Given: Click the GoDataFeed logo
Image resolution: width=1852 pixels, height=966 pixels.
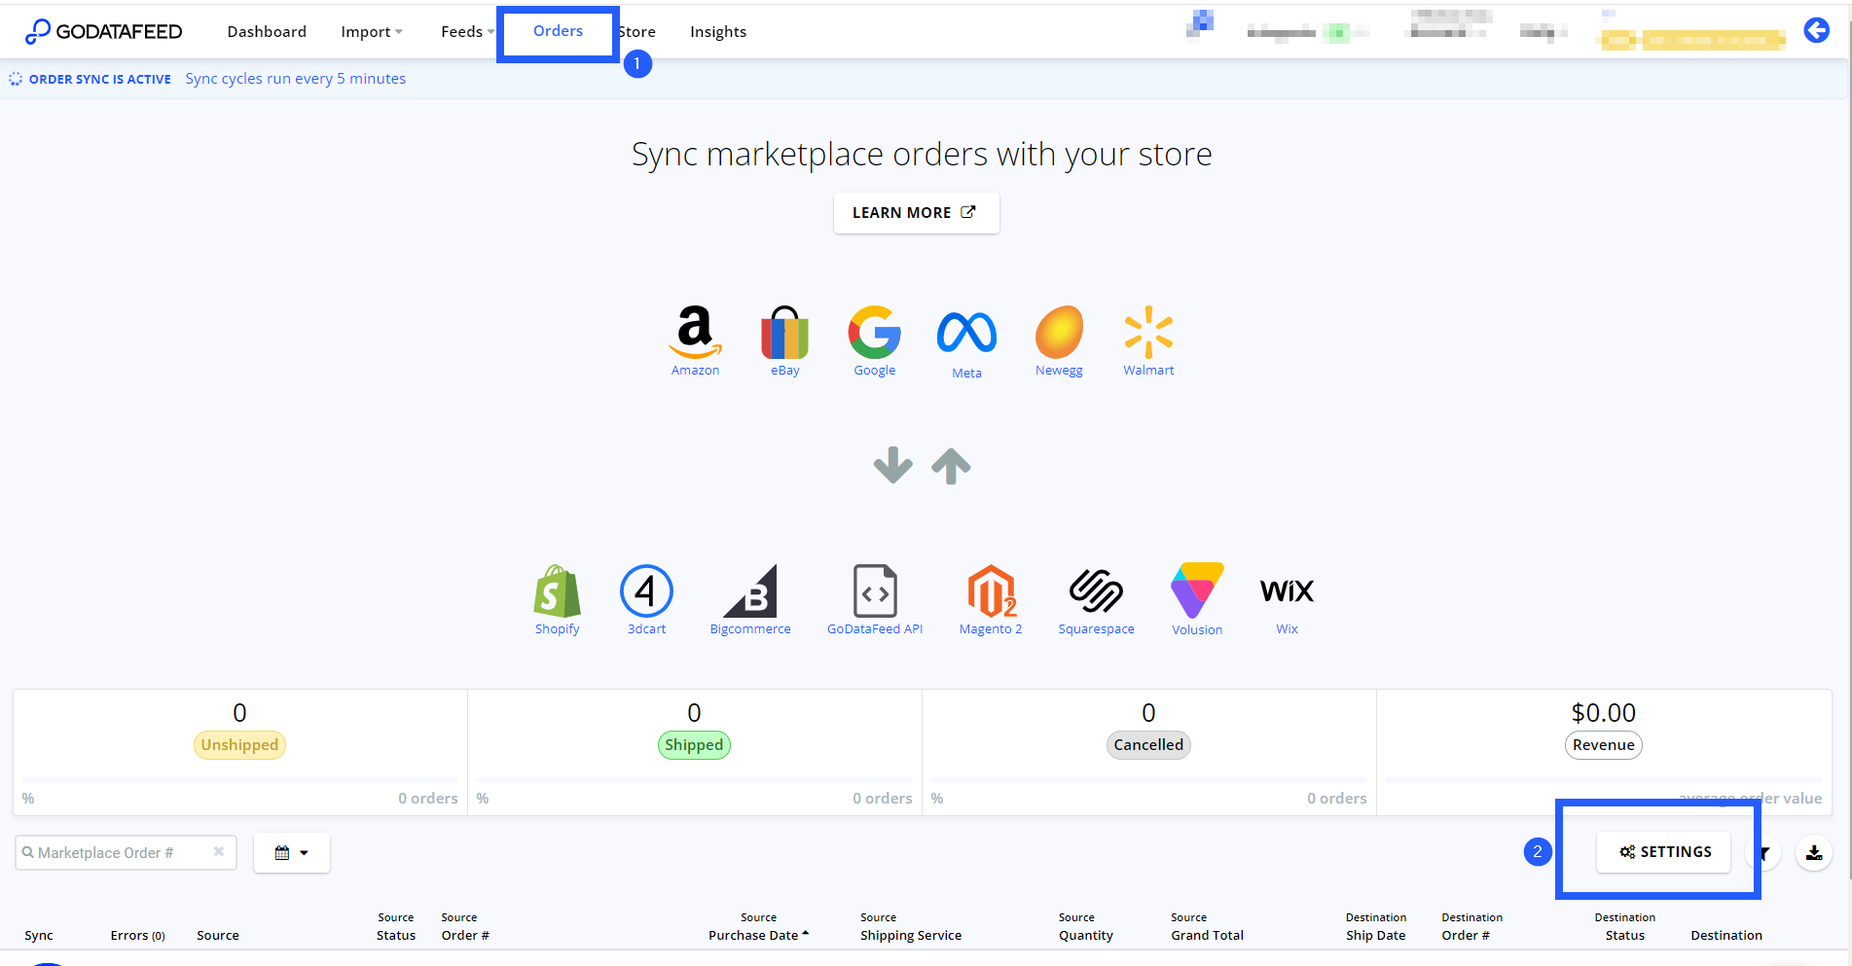Looking at the screenshot, I should coord(104,31).
